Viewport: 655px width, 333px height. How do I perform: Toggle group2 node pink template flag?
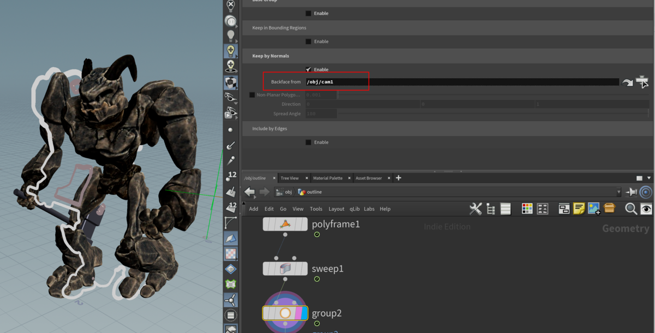[297, 313]
